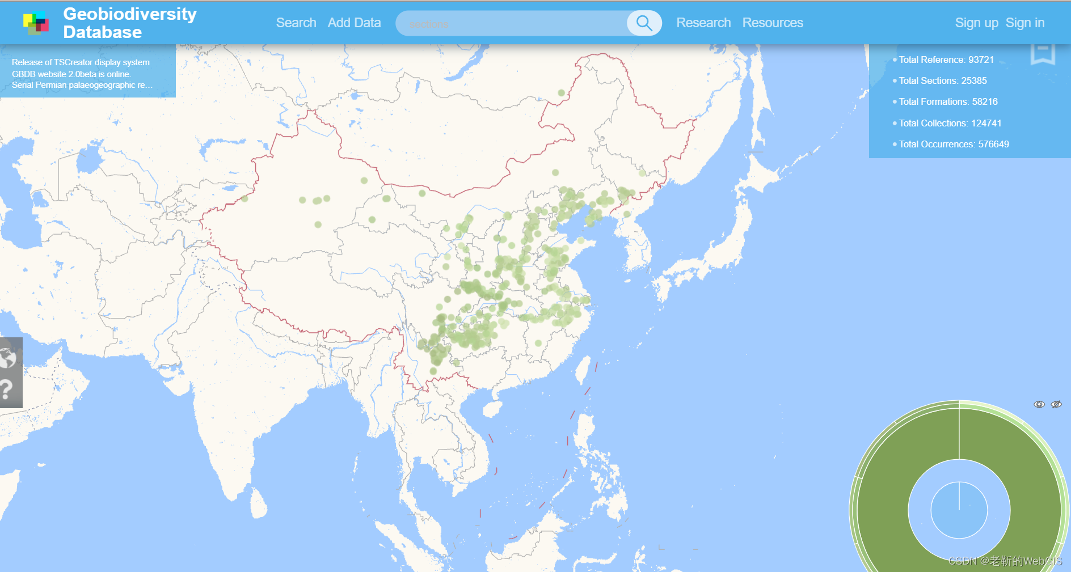1071x572 pixels.
Task: Click the Geobiodiversity Database logo icon
Action: pos(36,22)
